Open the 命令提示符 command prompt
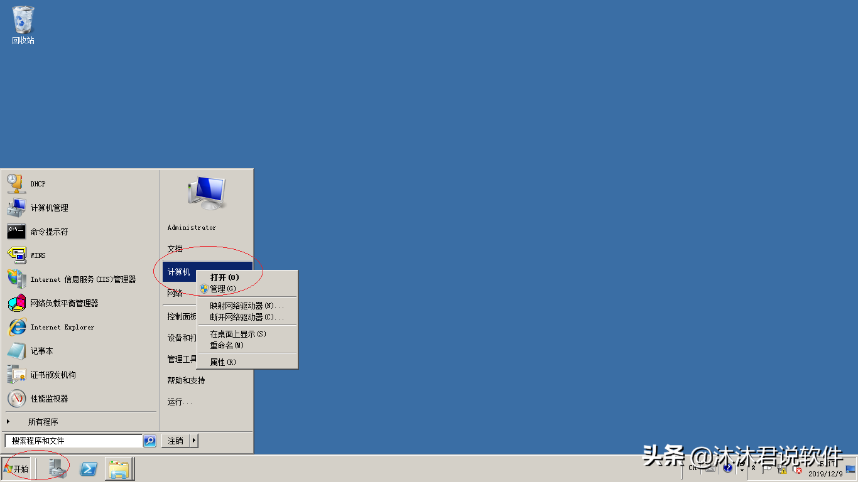The height and width of the screenshot is (482, 858). coord(50,231)
